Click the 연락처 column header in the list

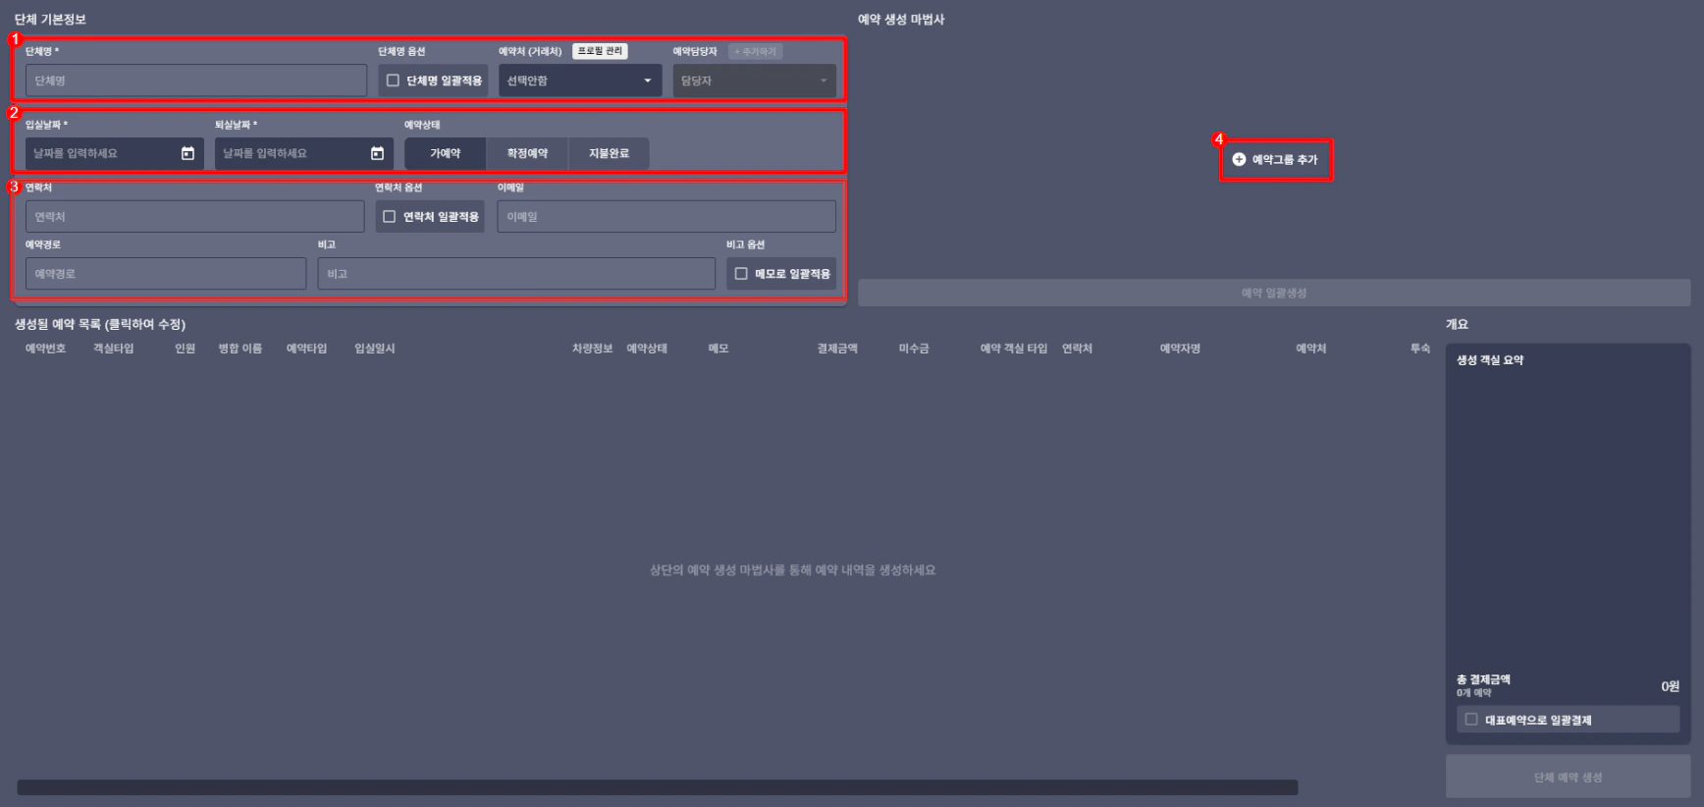(x=1077, y=349)
